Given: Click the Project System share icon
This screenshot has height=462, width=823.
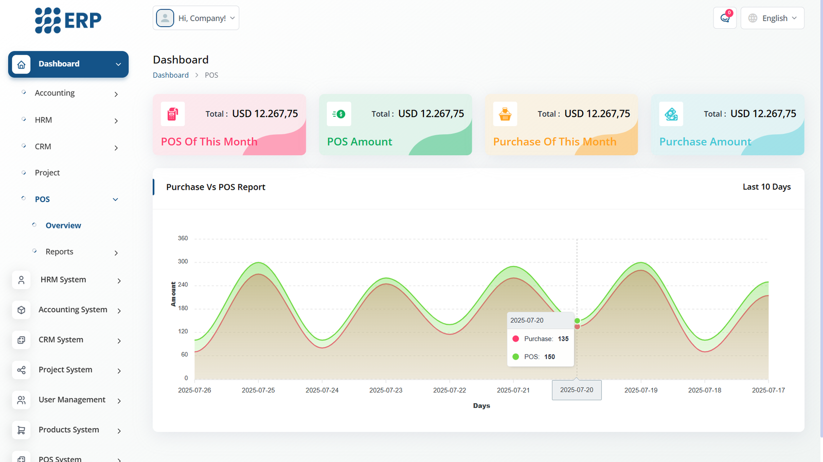Looking at the screenshot, I should pos(21,370).
